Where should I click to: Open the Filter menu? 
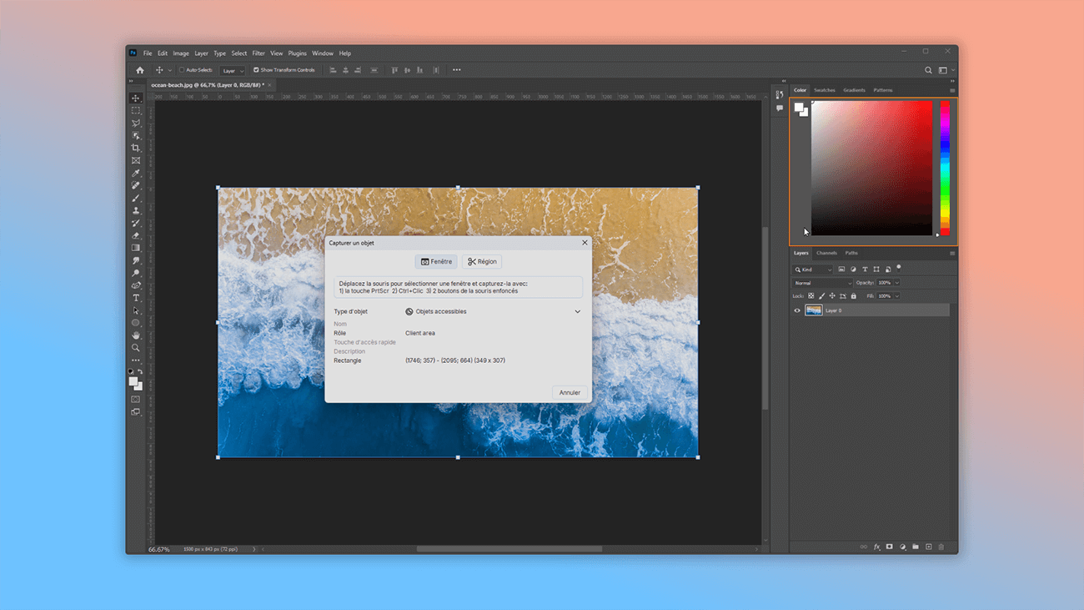pos(258,53)
